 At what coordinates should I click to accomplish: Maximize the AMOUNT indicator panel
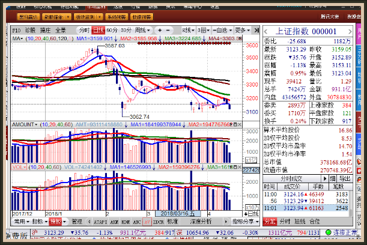click(235, 124)
